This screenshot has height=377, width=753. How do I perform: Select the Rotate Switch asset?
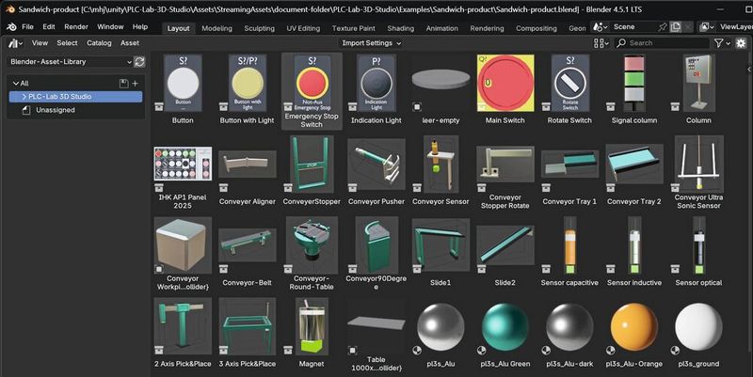pos(569,89)
